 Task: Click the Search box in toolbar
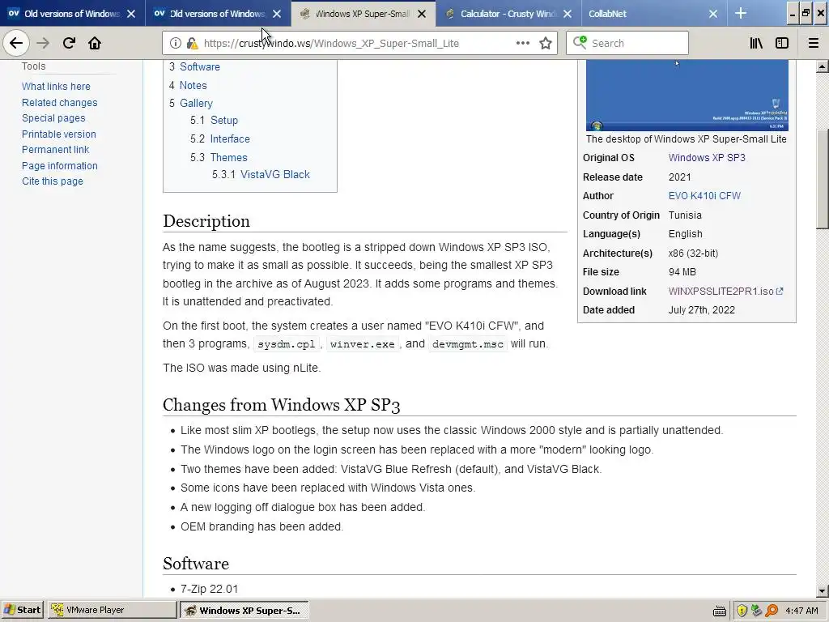[x=627, y=44]
